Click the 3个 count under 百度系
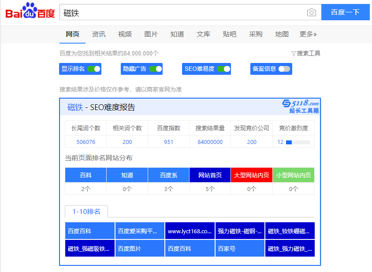The image size is (372, 272). [169, 189]
